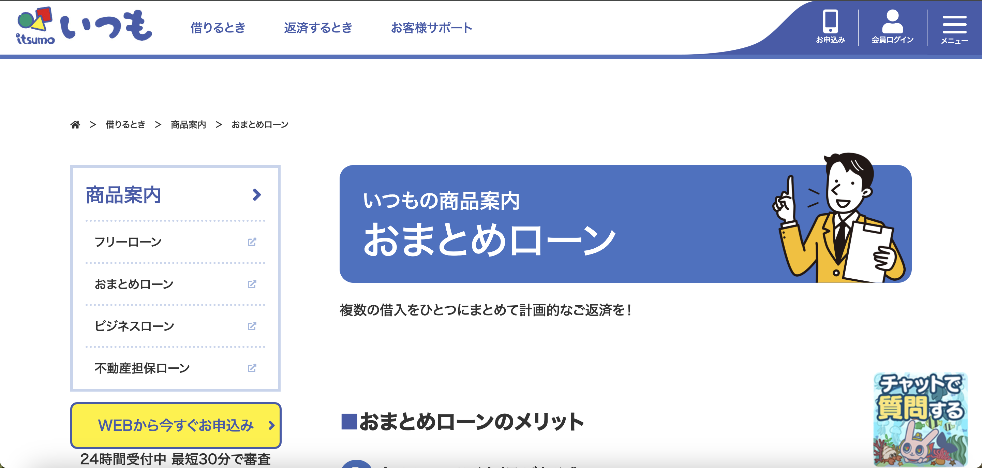The image size is (982, 468).
Task: Click the いつもの商品案内 banner subtitle
Action: point(441,200)
